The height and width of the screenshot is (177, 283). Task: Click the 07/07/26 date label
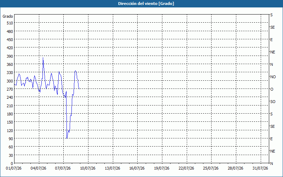63,169
